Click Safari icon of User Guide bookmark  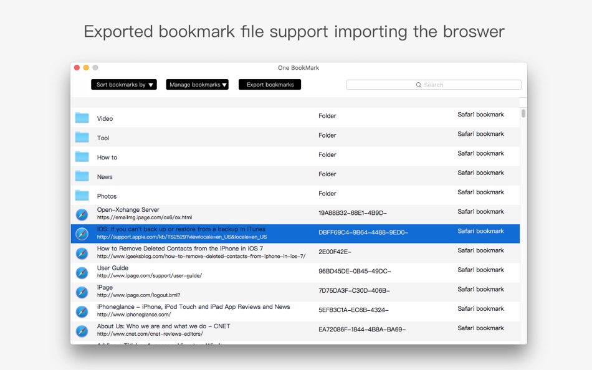82,273
